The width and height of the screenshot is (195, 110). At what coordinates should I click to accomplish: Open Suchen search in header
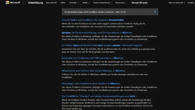pyautogui.click(x=191, y=3)
